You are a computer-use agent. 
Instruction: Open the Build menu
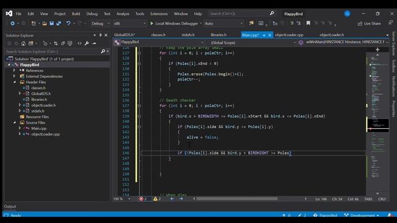tap(76, 14)
